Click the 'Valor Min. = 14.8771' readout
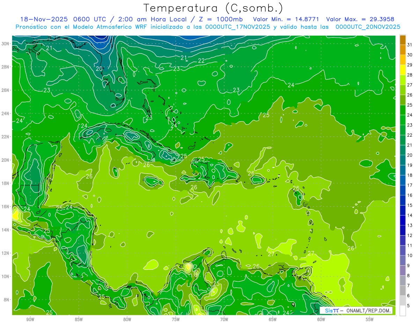Viewport: 419px width, 324px height. pos(286,19)
